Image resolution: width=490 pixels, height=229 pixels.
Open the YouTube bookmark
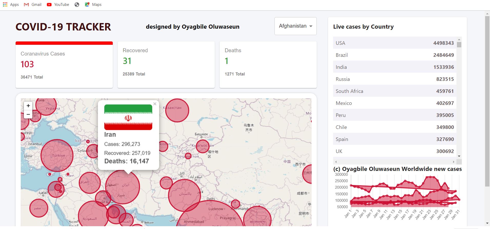[58, 5]
